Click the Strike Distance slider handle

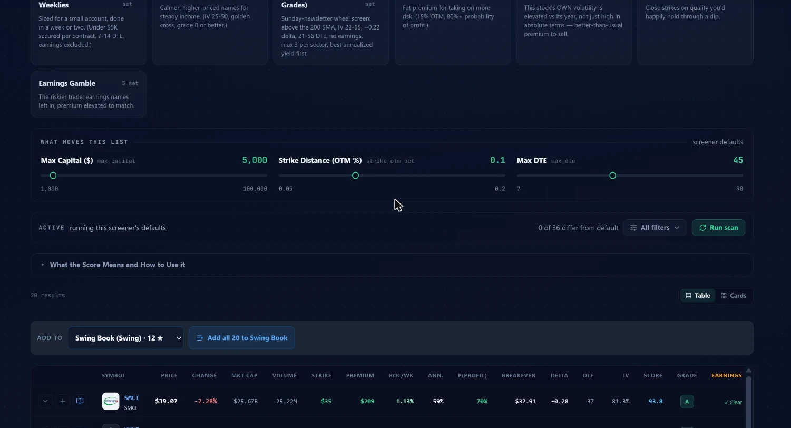click(x=355, y=176)
